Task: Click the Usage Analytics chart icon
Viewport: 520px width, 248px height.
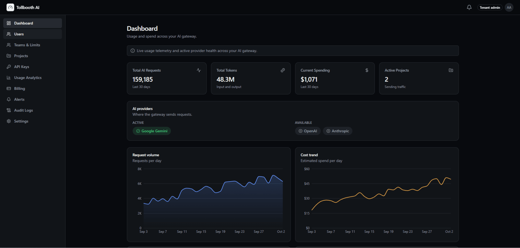Action: pyautogui.click(x=9, y=78)
